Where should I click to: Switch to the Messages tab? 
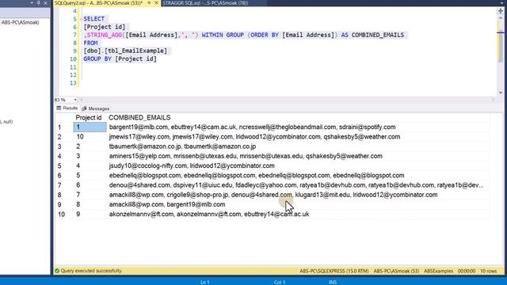point(96,108)
